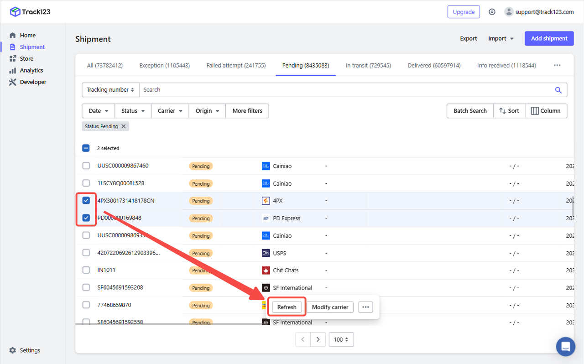Open the support@track123.com account avatar
The image size is (584, 364).
pyautogui.click(x=509, y=12)
